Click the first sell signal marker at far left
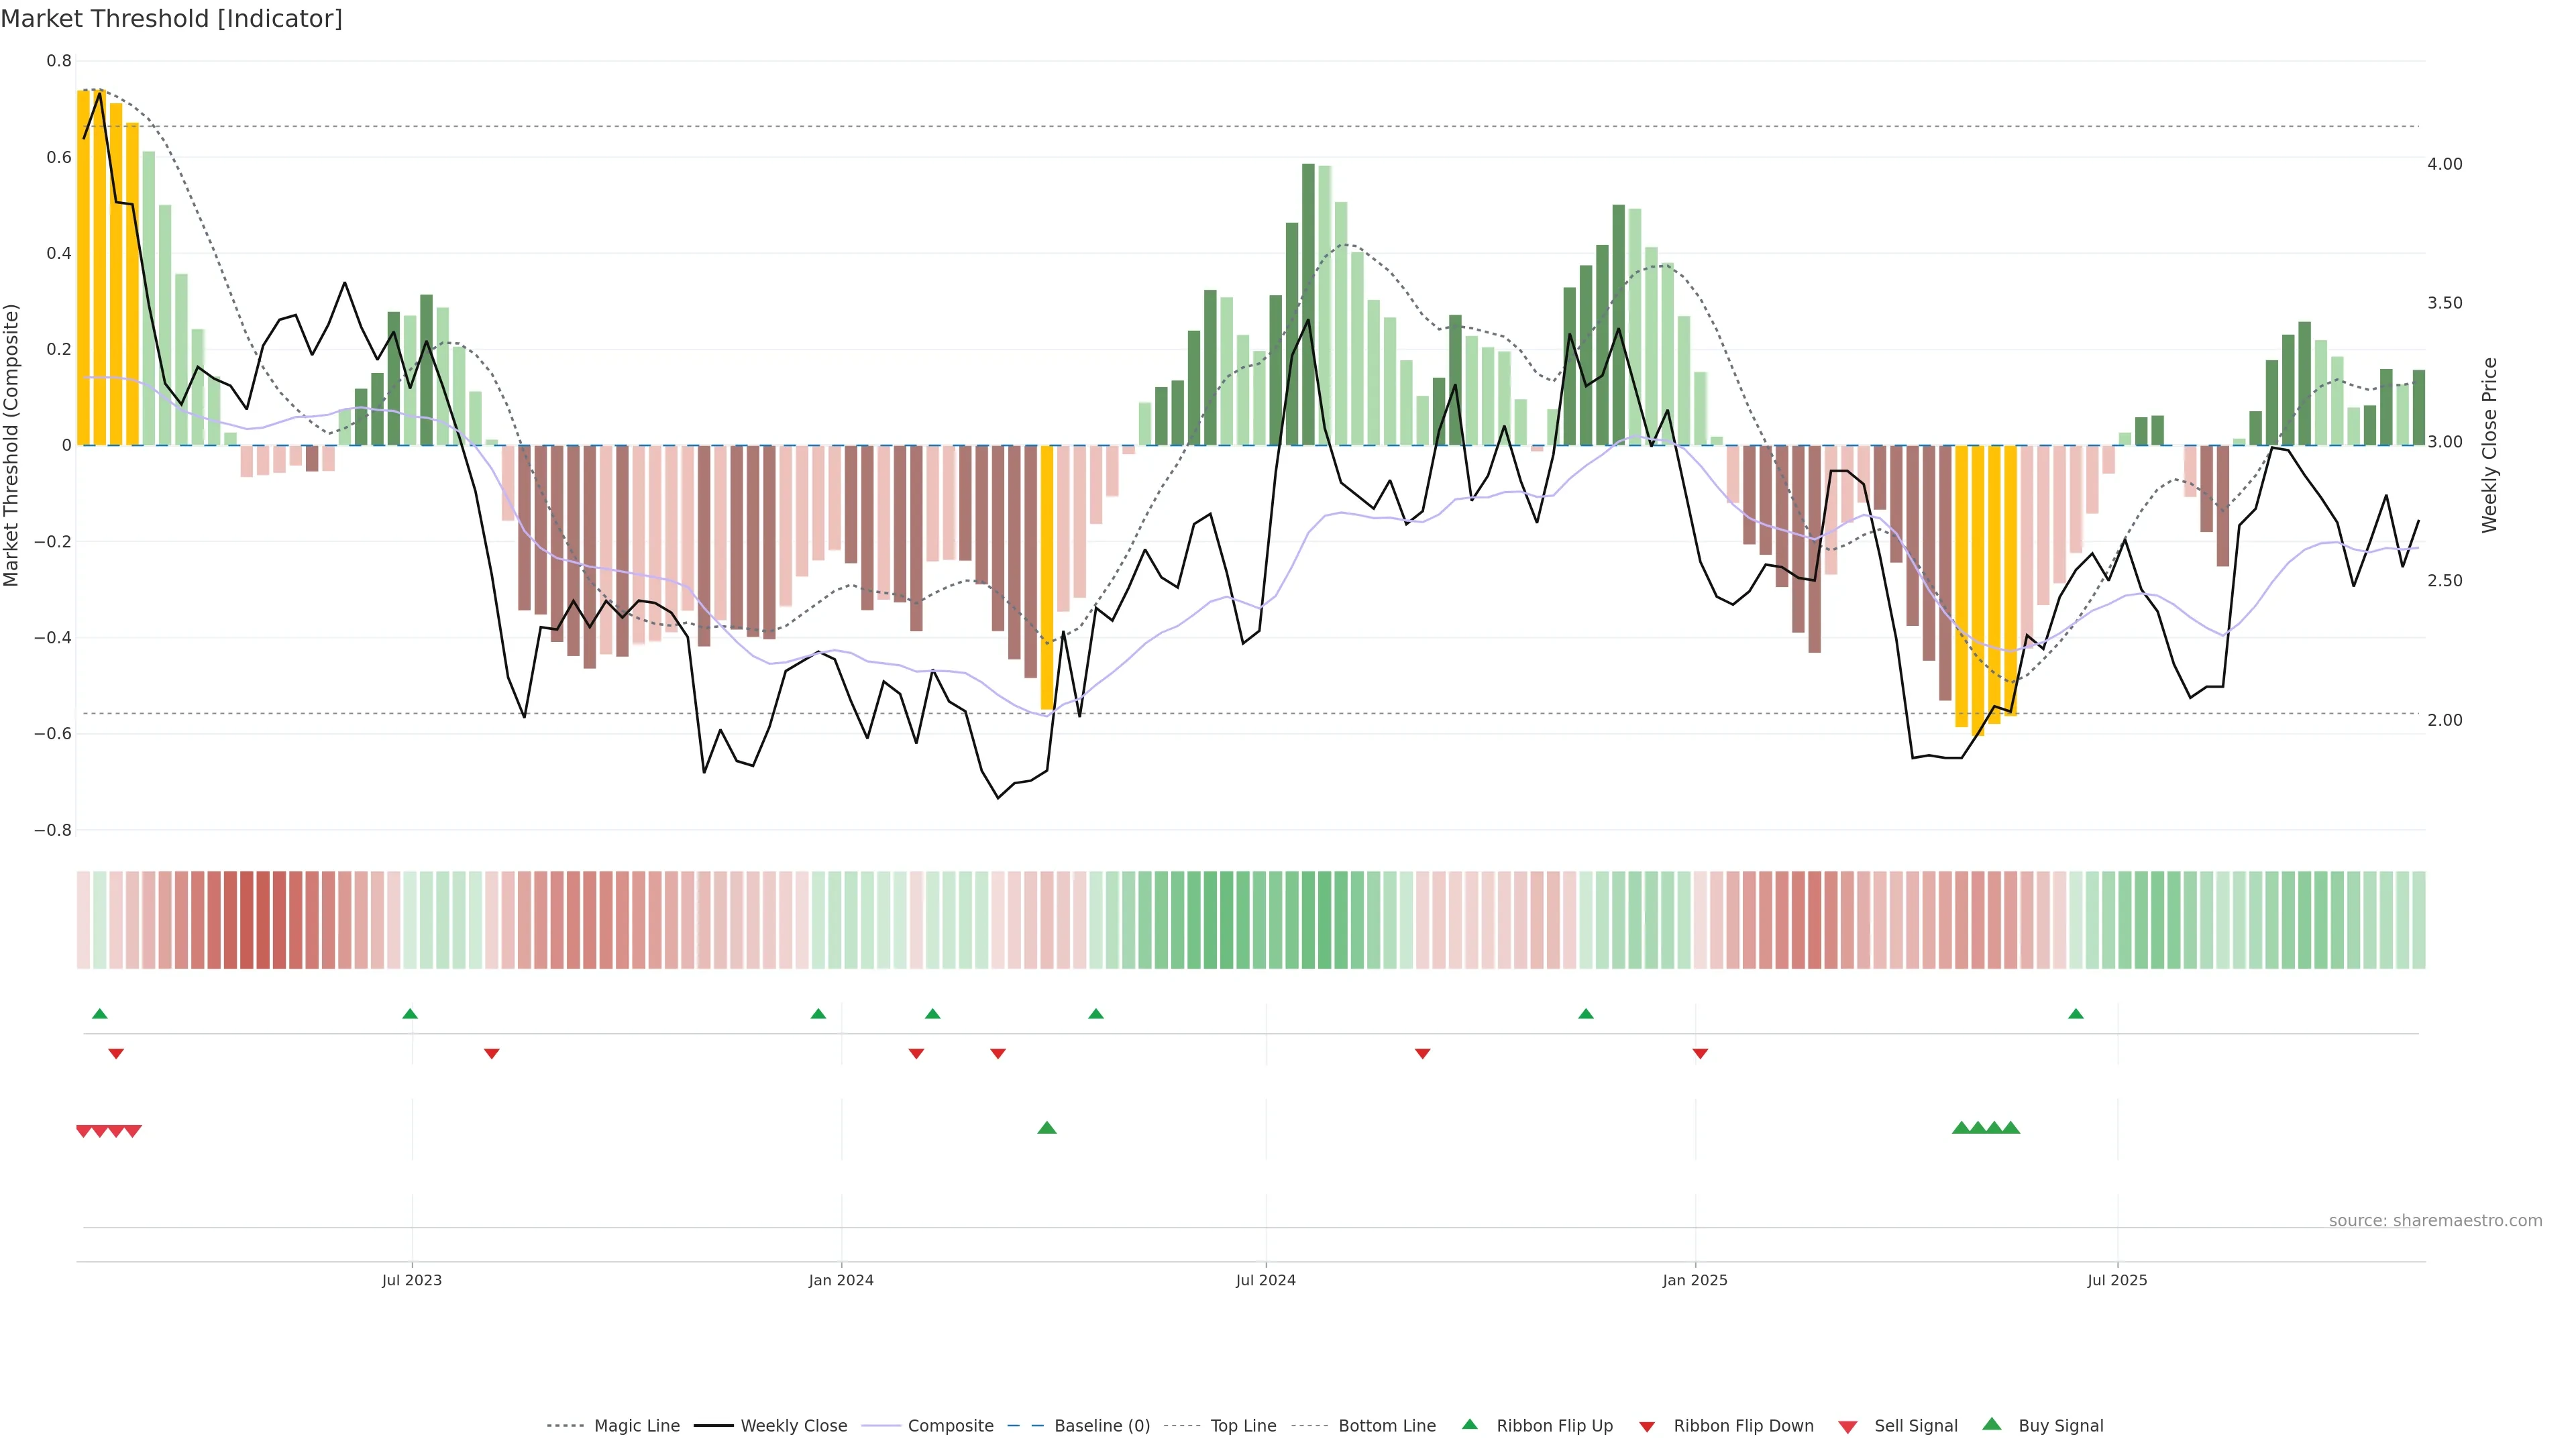This screenshot has width=2576, height=1449. pos(84,1131)
